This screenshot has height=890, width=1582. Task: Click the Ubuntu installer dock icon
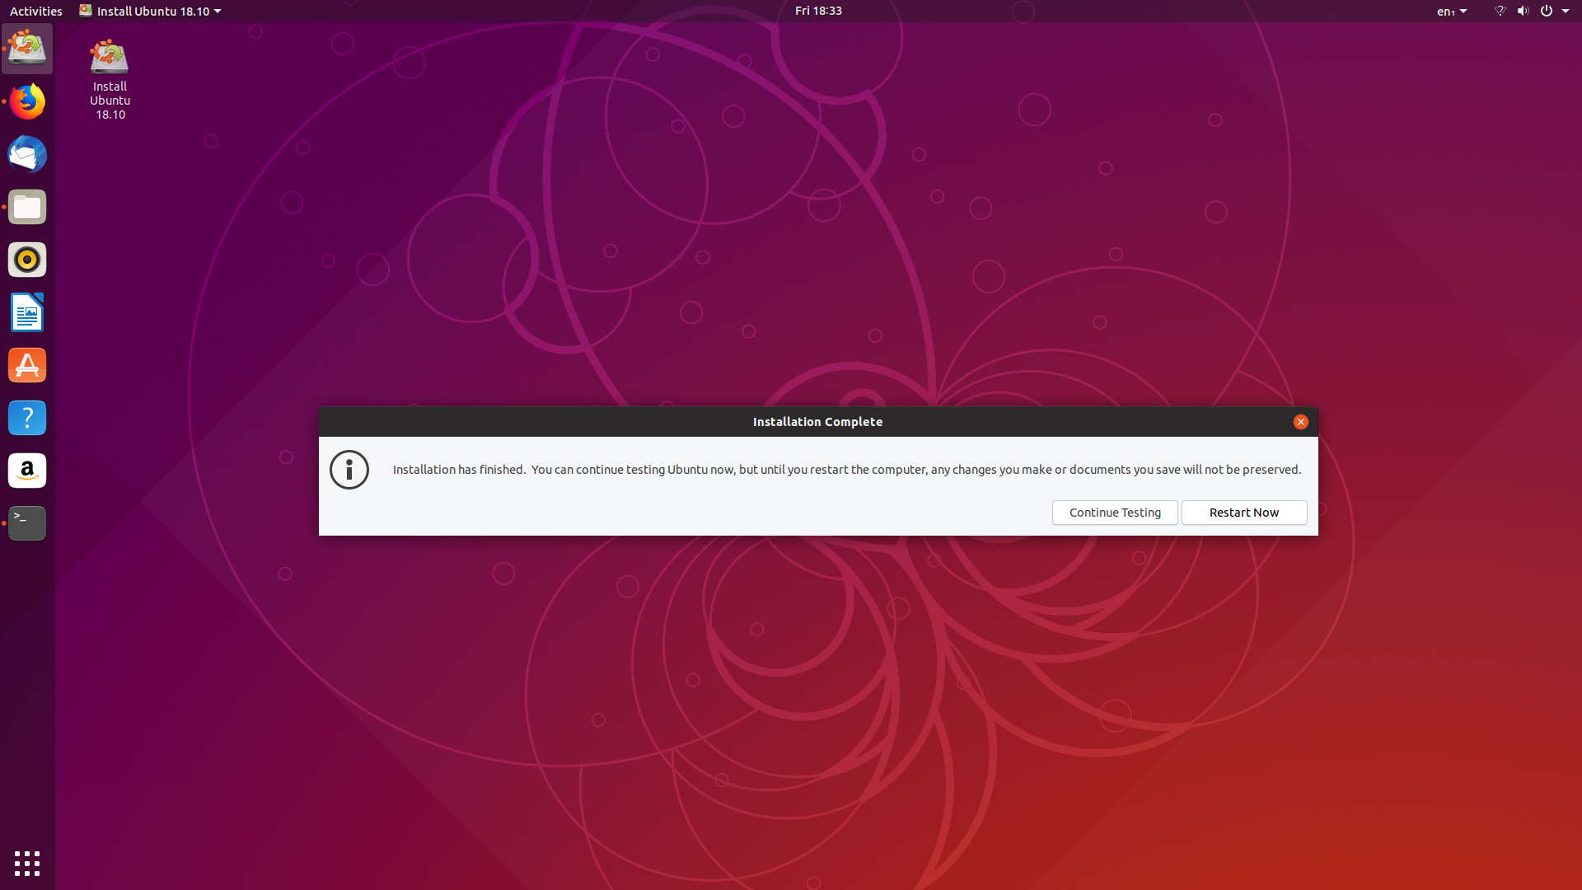pos(27,49)
